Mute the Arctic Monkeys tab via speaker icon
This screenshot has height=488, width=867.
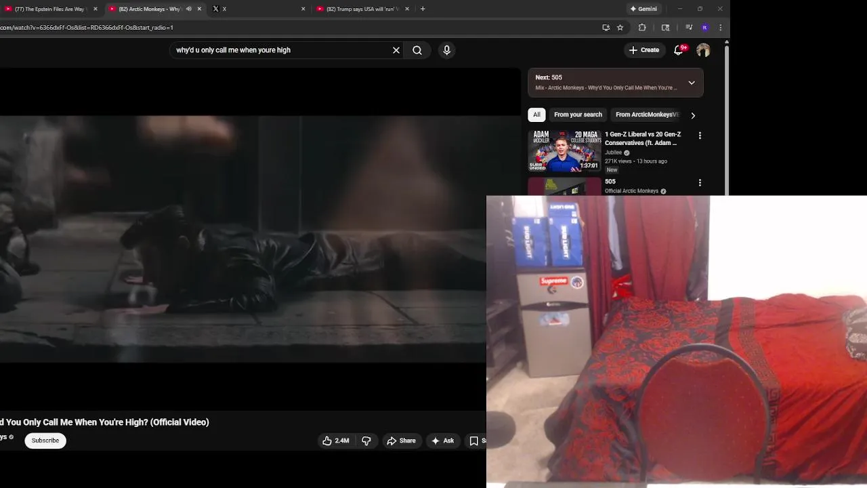[x=189, y=9]
